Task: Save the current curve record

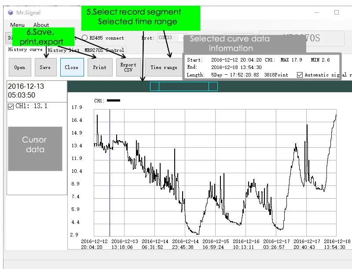Action: tap(45, 67)
